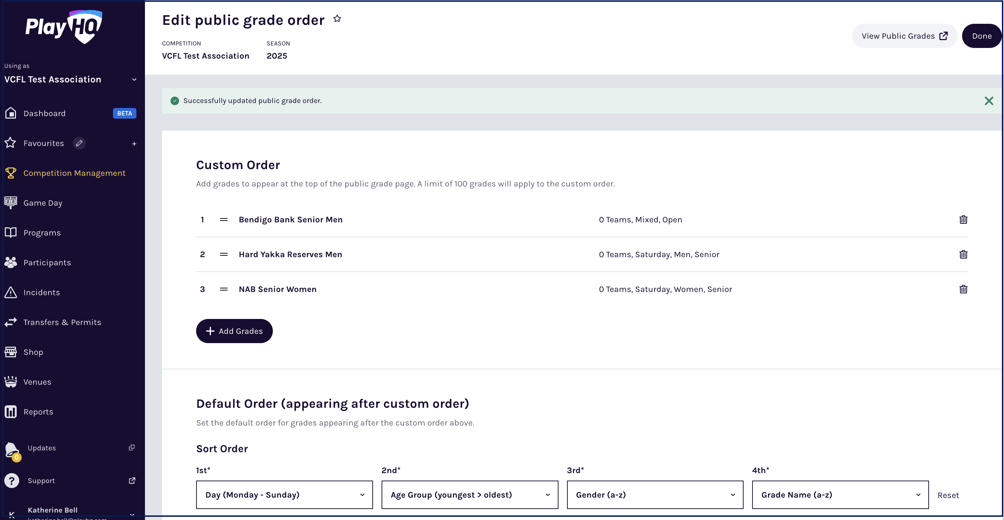The height and width of the screenshot is (520, 1004).
Task: Open Competition Management in sidebar
Action: (74, 173)
